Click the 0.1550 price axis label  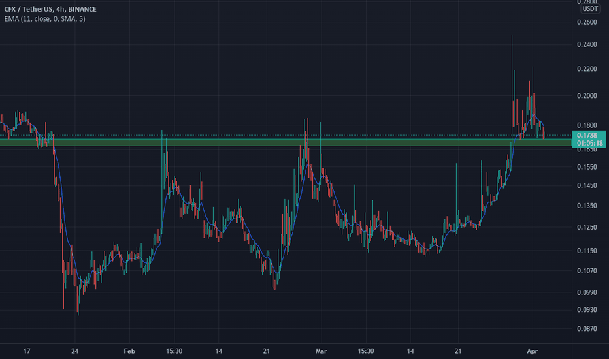coord(587,167)
